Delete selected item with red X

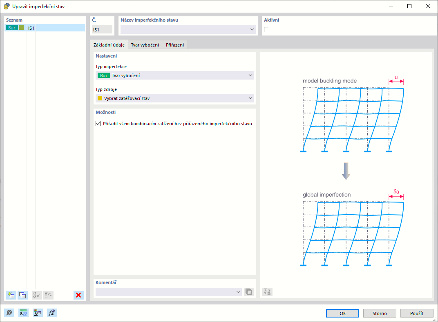[x=78, y=295]
